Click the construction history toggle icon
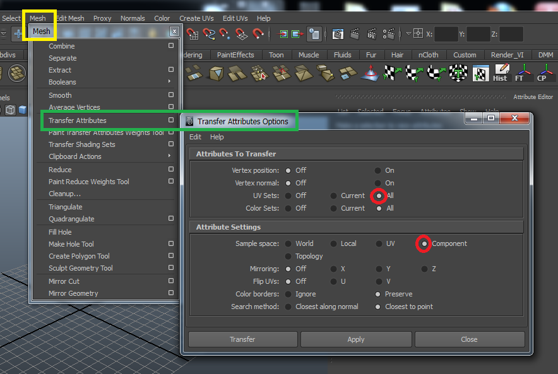Screen dimensions: 558x374 tap(314, 34)
